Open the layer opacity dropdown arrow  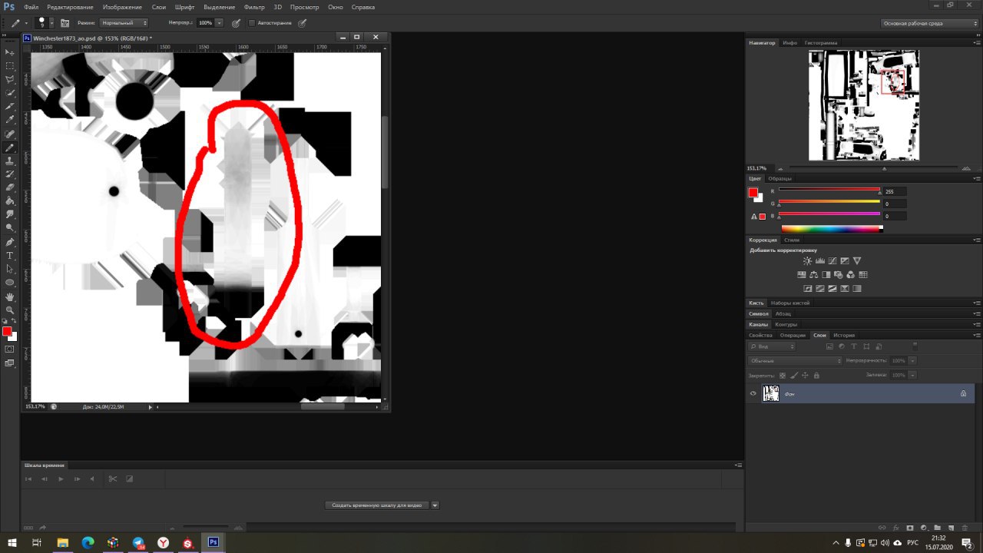coord(912,360)
